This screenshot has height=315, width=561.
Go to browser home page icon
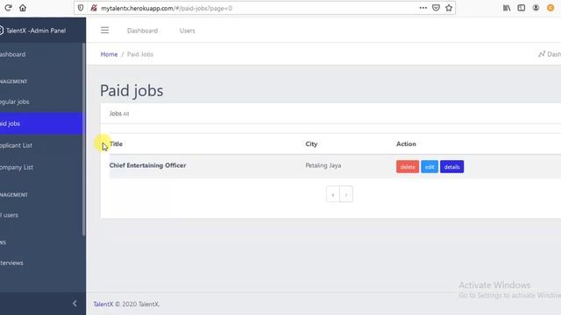[x=23, y=8]
